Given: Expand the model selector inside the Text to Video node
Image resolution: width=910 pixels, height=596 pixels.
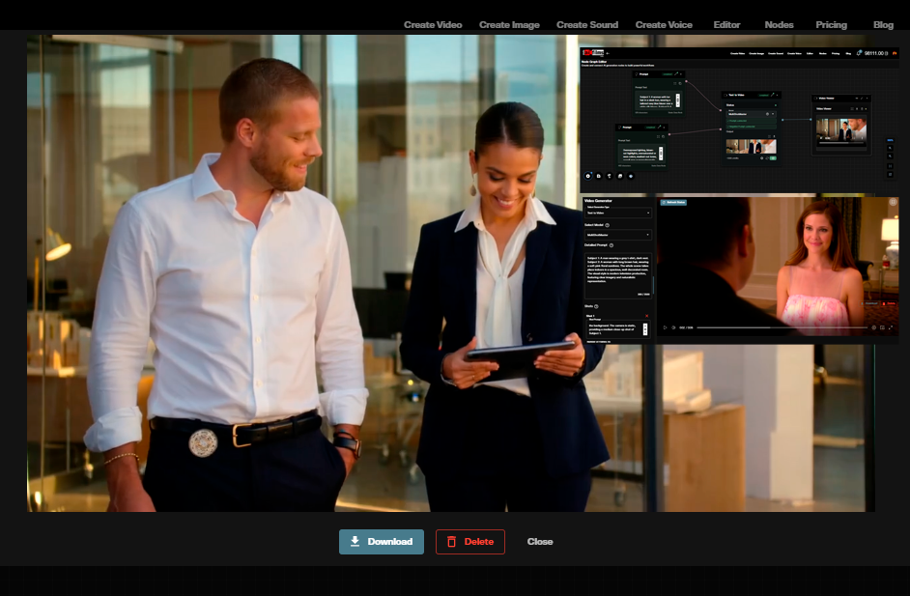Looking at the screenshot, I should click(x=773, y=113).
